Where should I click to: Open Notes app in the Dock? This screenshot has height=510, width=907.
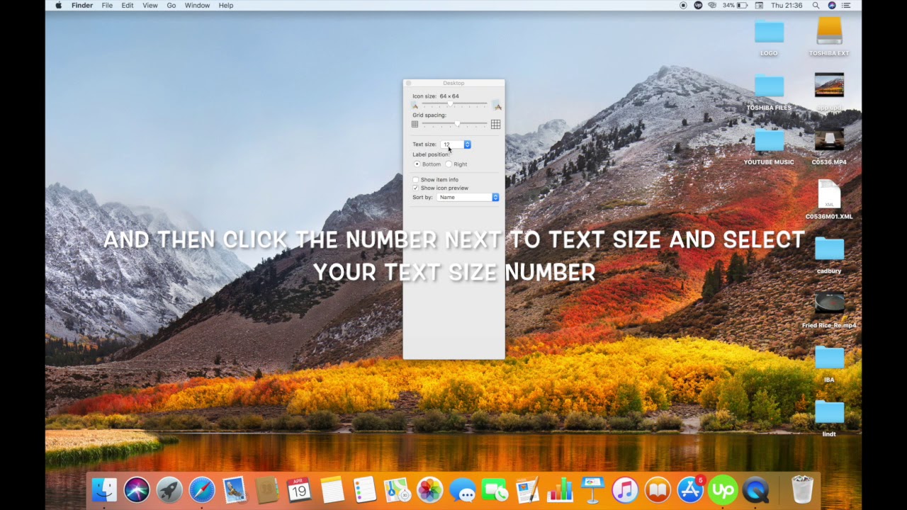[x=332, y=490]
